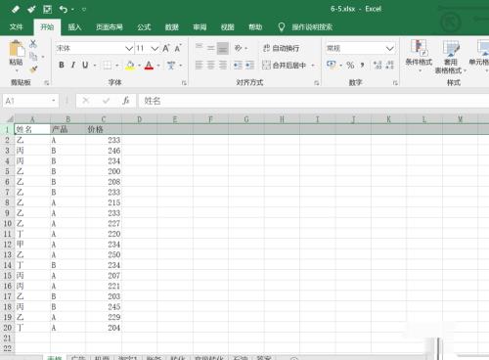Click the decrease indent icon
The image size is (489, 360).
click(x=238, y=66)
